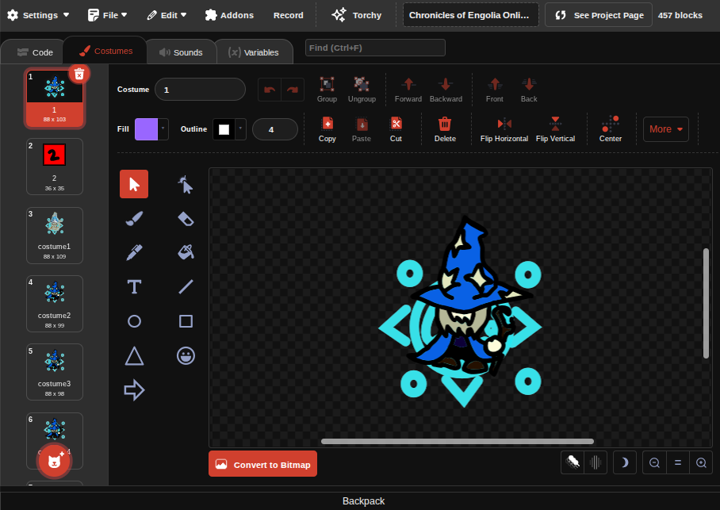
Task: Select the Text tool
Action: pos(134,286)
